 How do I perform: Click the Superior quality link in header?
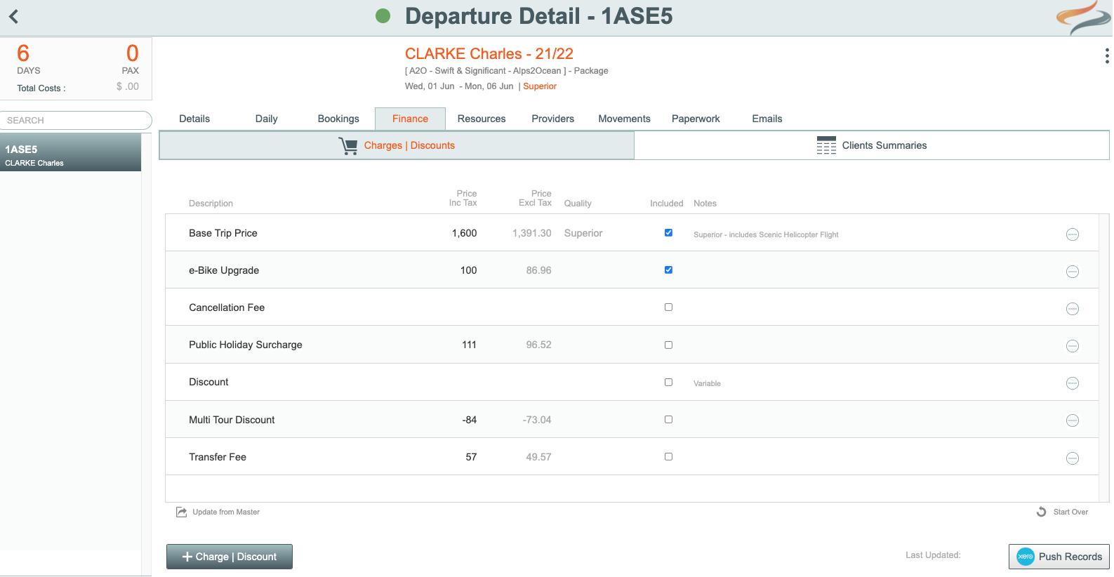[x=540, y=86]
